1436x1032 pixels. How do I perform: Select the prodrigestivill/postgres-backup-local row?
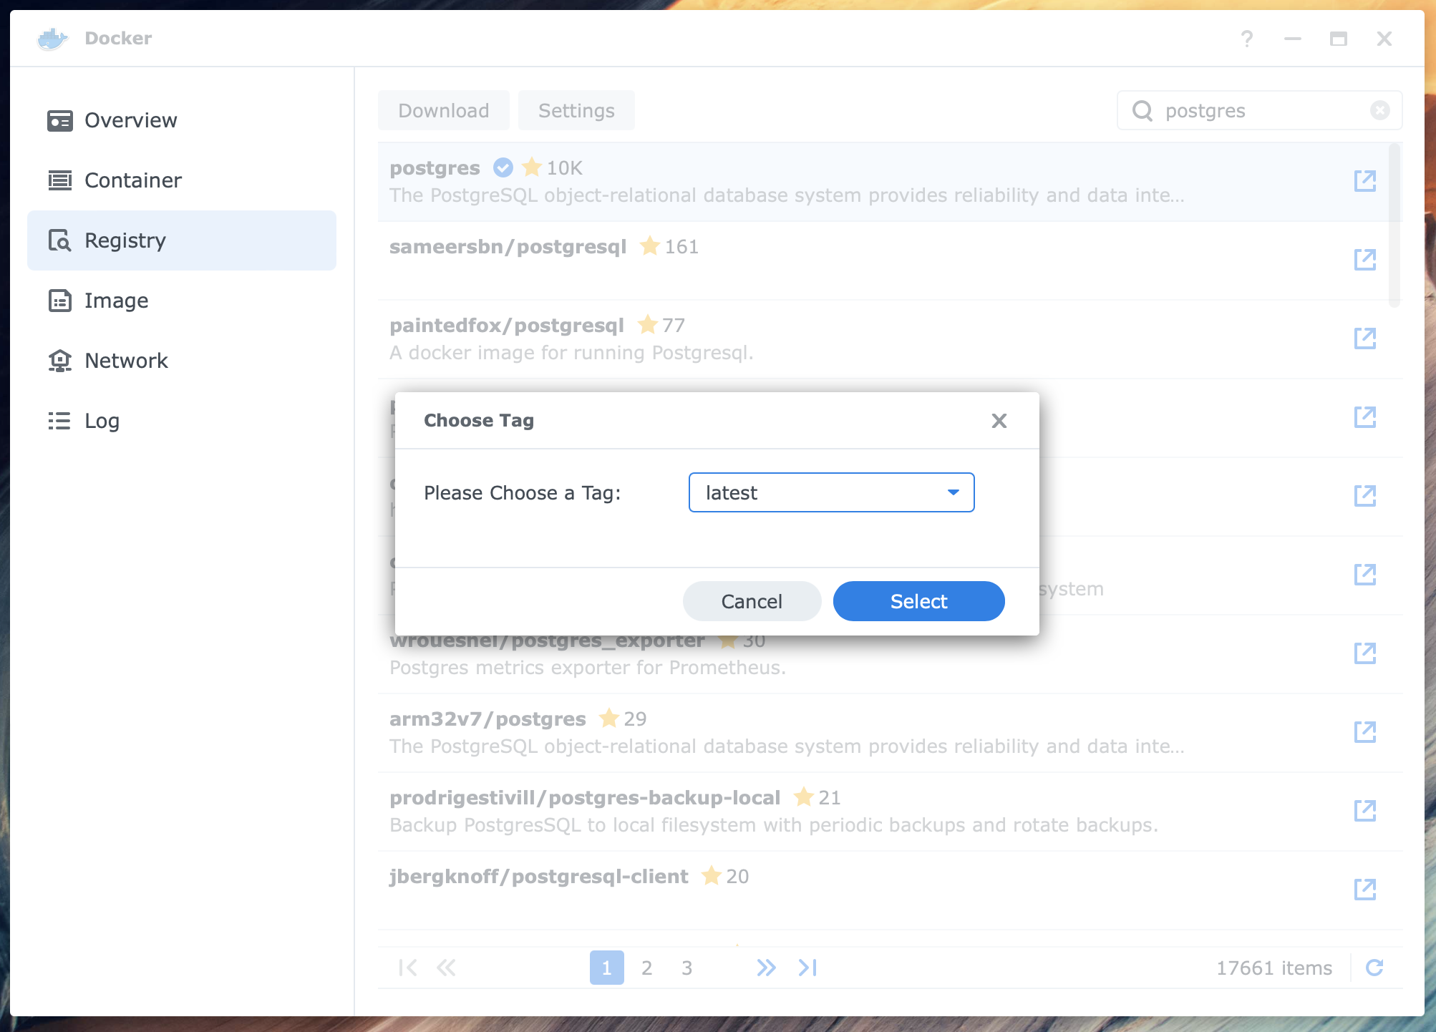coord(891,812)
